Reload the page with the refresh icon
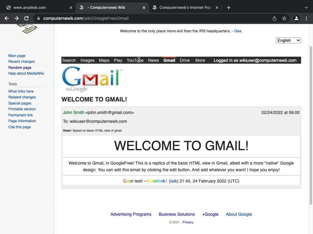 [x=26, y=18]
